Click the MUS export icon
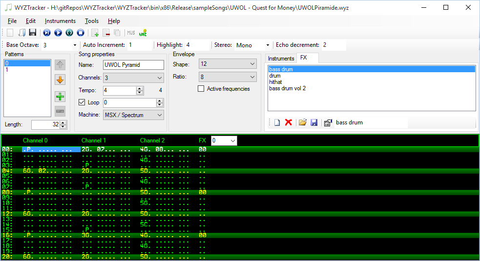Screen dimensions: 480x261 [x=131, y=33]
